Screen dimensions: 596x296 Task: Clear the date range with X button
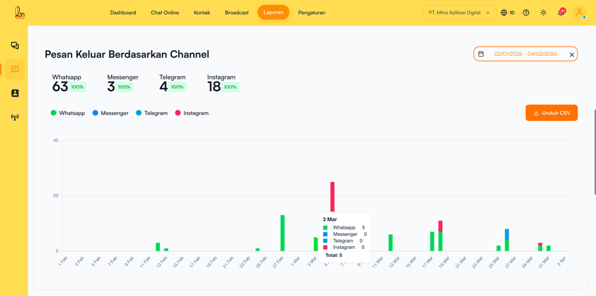coord(572,55)
